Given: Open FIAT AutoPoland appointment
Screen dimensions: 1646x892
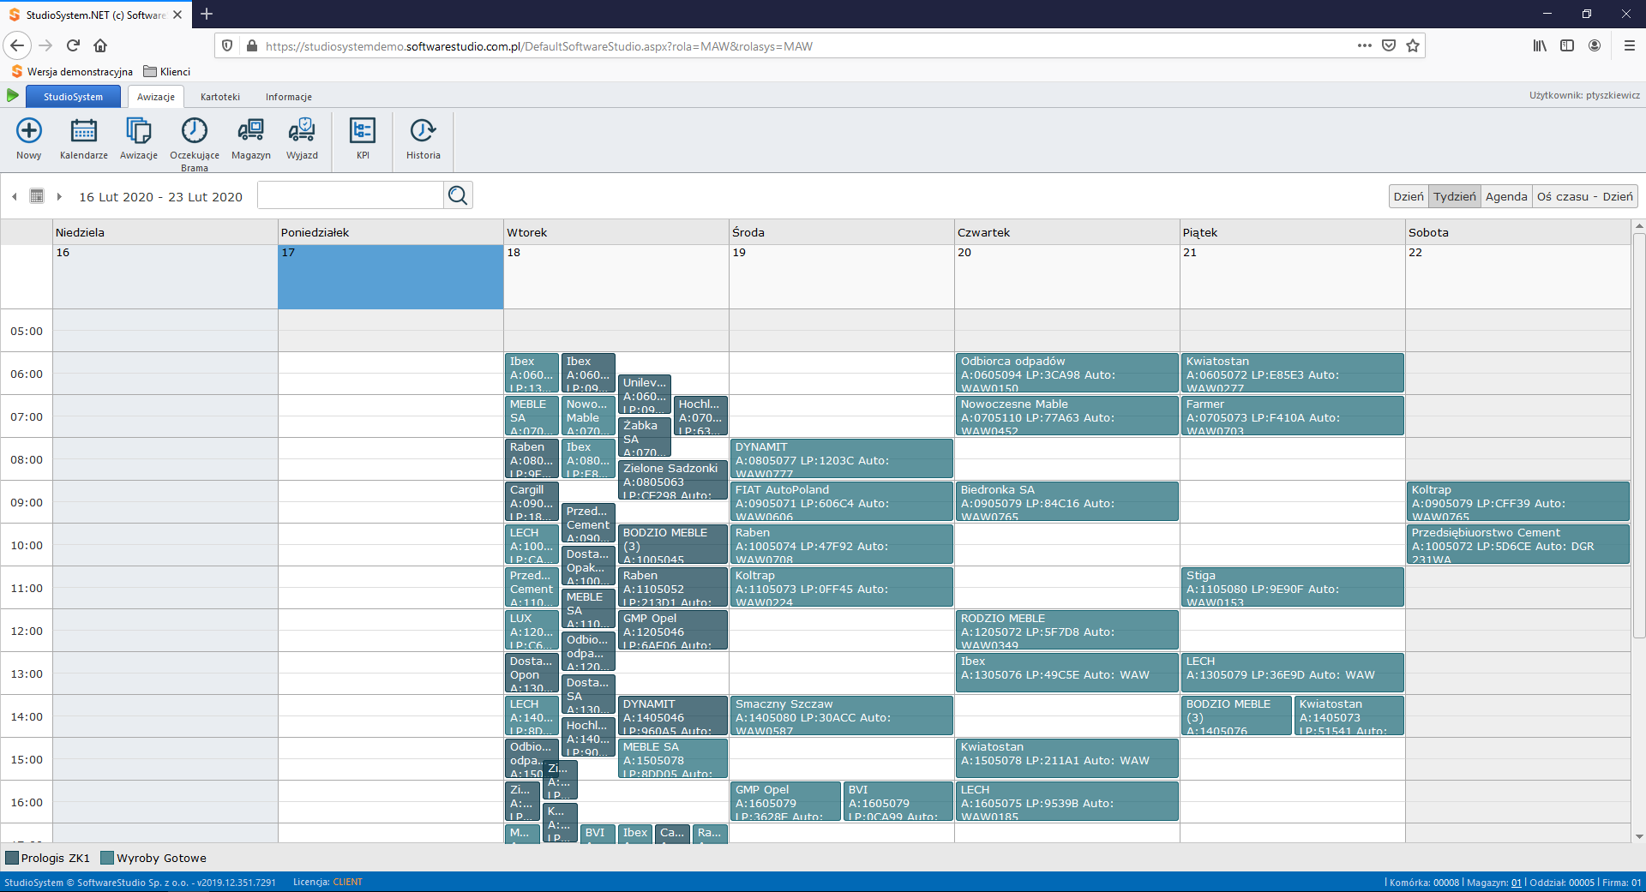Looking at the screenshot, I should [x=841, y=501].
